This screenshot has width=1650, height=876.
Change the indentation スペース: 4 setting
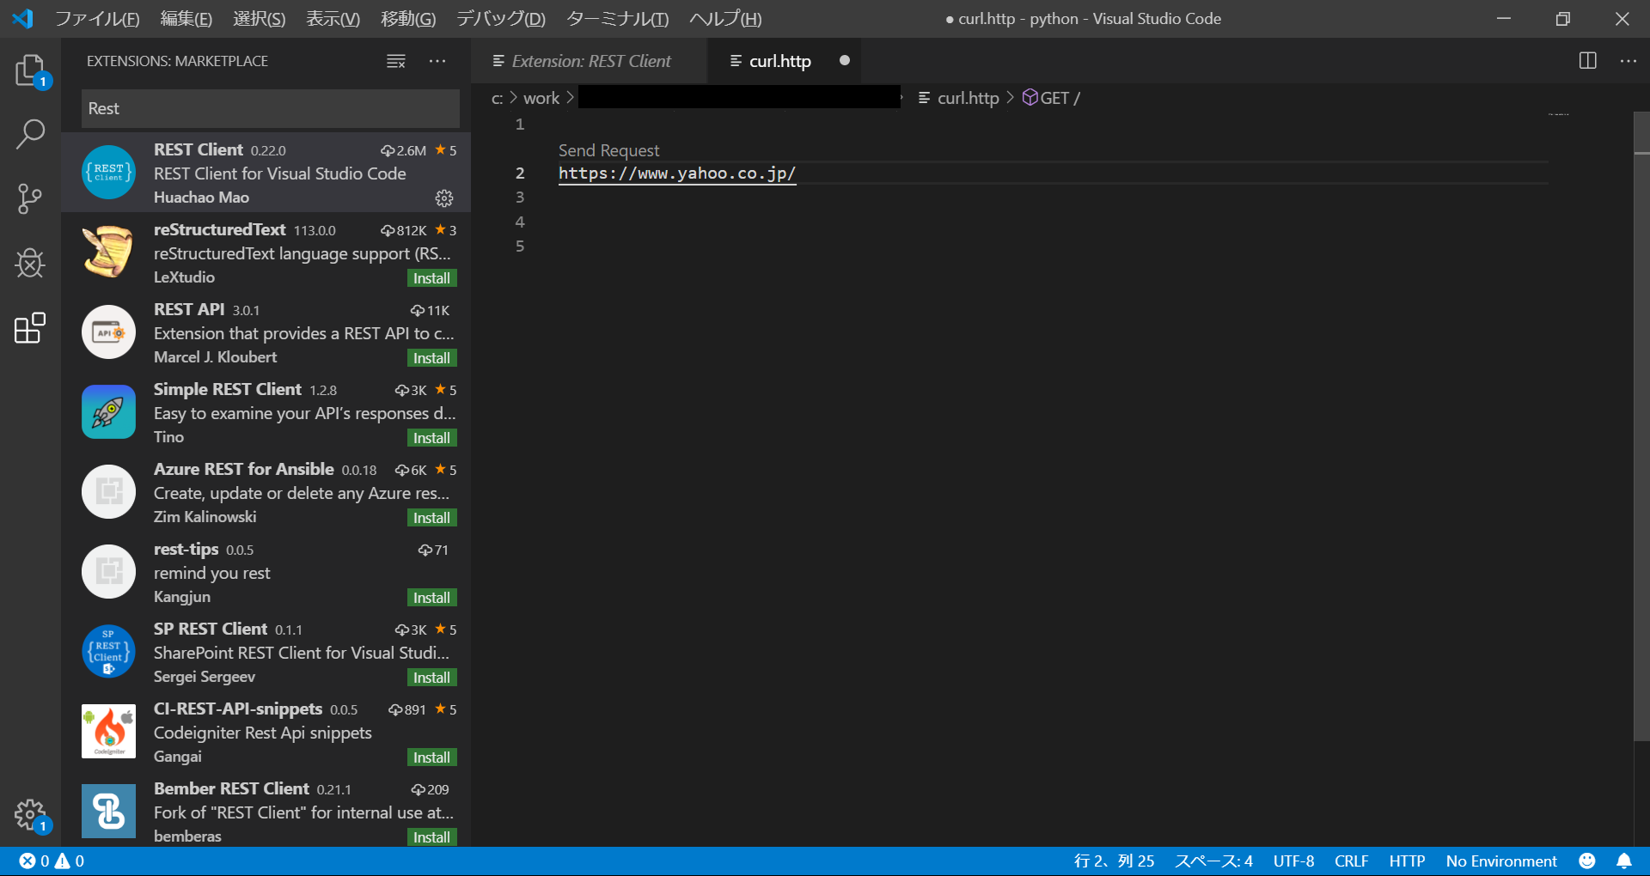[x=1213, y=861]
